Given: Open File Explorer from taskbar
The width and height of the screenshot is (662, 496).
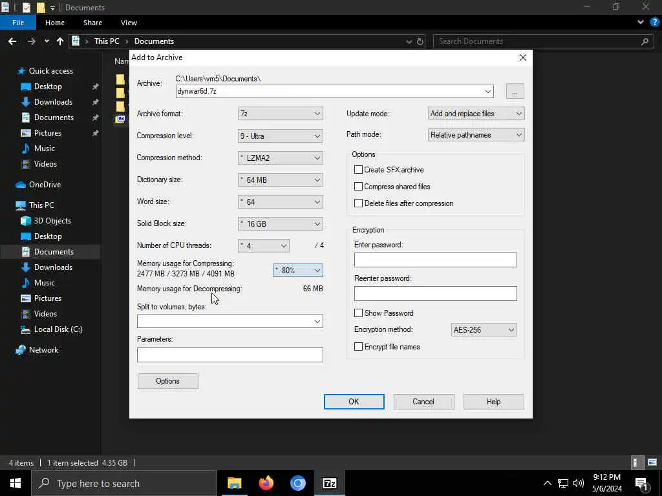Looking at the screenshot, I should click(x=234, y=483).
